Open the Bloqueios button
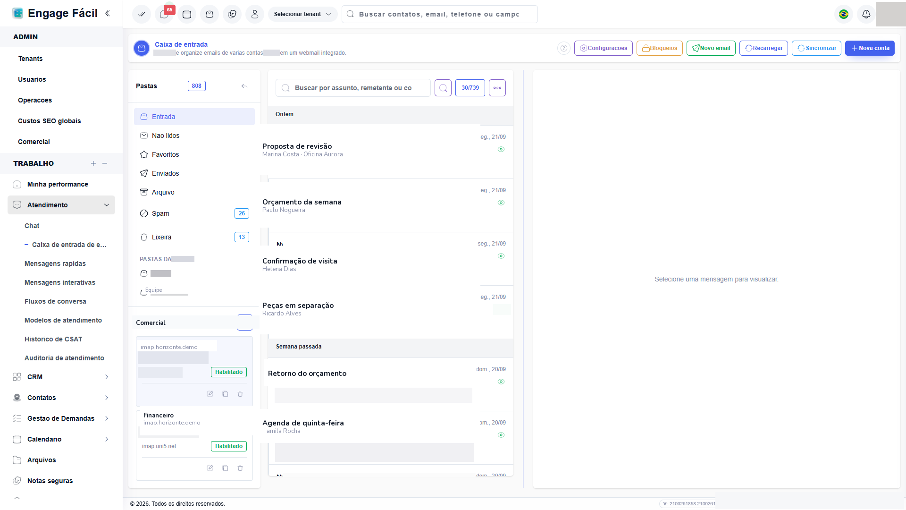The image size is (906, 510). click(x=660, y=48)
